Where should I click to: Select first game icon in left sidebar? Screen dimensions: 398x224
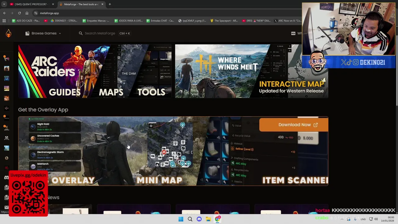coord(6,58)
